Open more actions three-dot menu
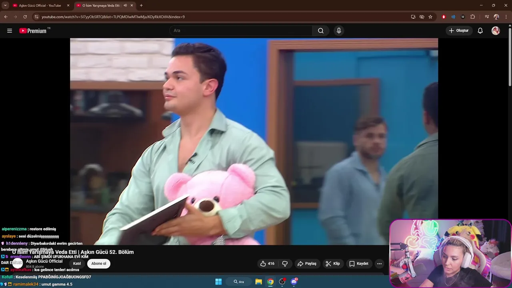This screenshot has height=288, width=512. (x=379, y=264)
